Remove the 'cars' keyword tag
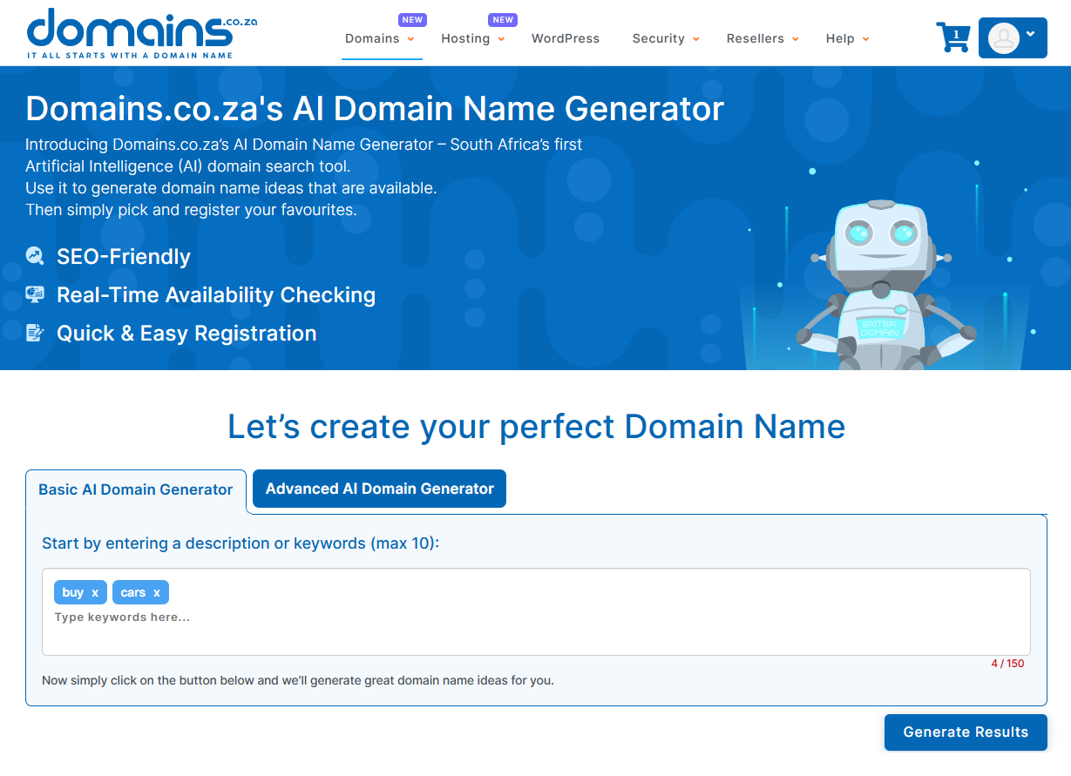This screenshot has width=1071, height=776. (x=157, y=592)
